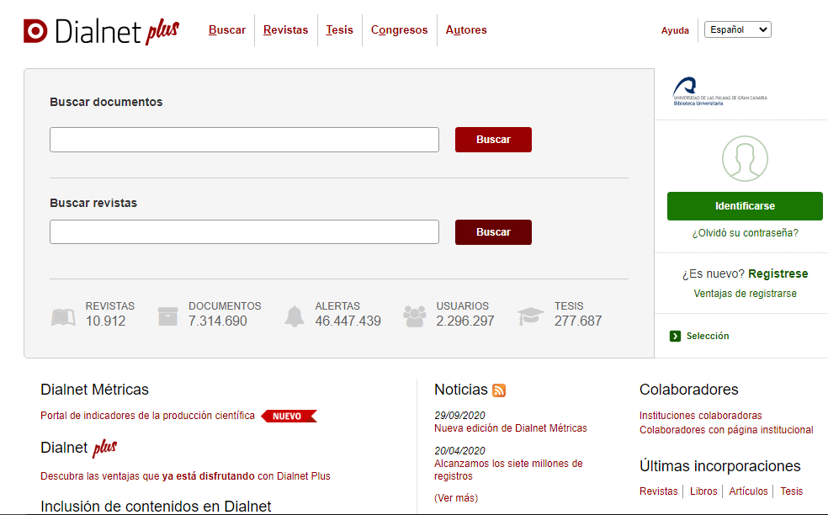This screenshot has width=828, height=515.
Task: Click the Alertas bell icon
Action: tap(295, 316)
